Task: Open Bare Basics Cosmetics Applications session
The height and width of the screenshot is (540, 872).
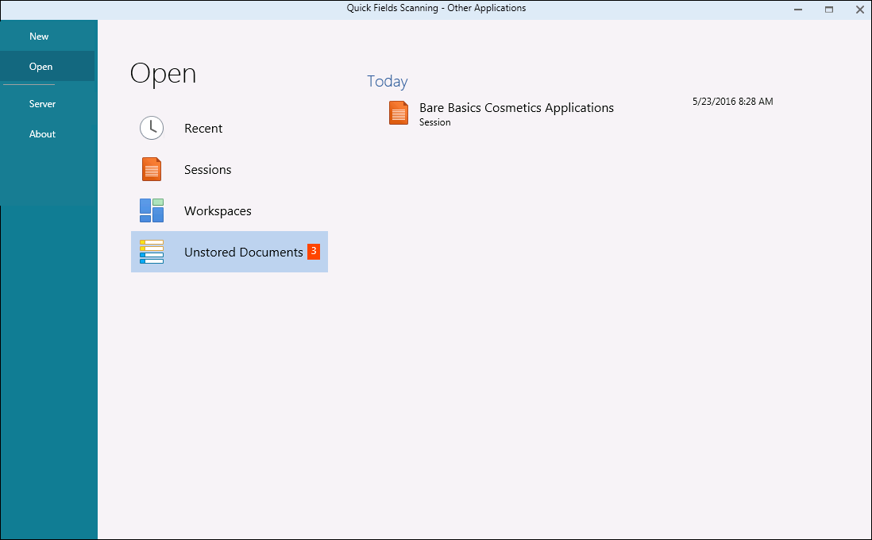Action: 516,108
